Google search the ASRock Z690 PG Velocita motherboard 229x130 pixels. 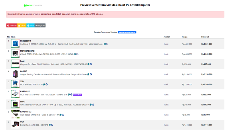[77, 54]
